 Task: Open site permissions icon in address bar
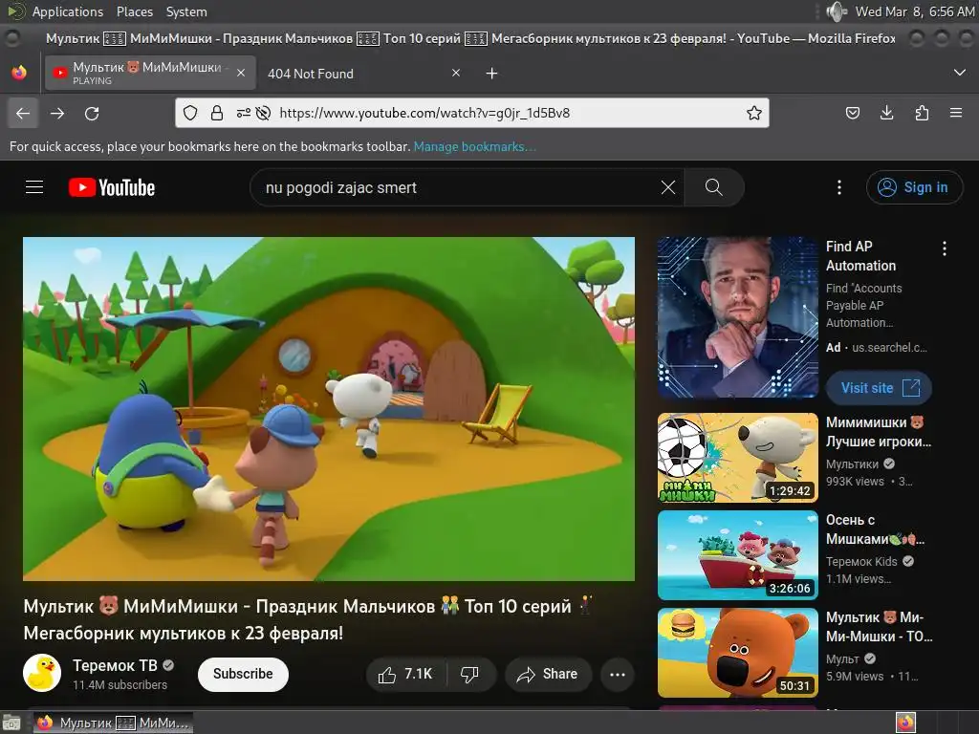(x=244, y=113)
